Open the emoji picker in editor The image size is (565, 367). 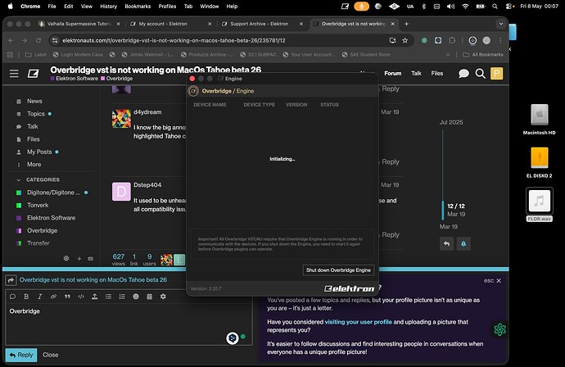tap(136, 297)
